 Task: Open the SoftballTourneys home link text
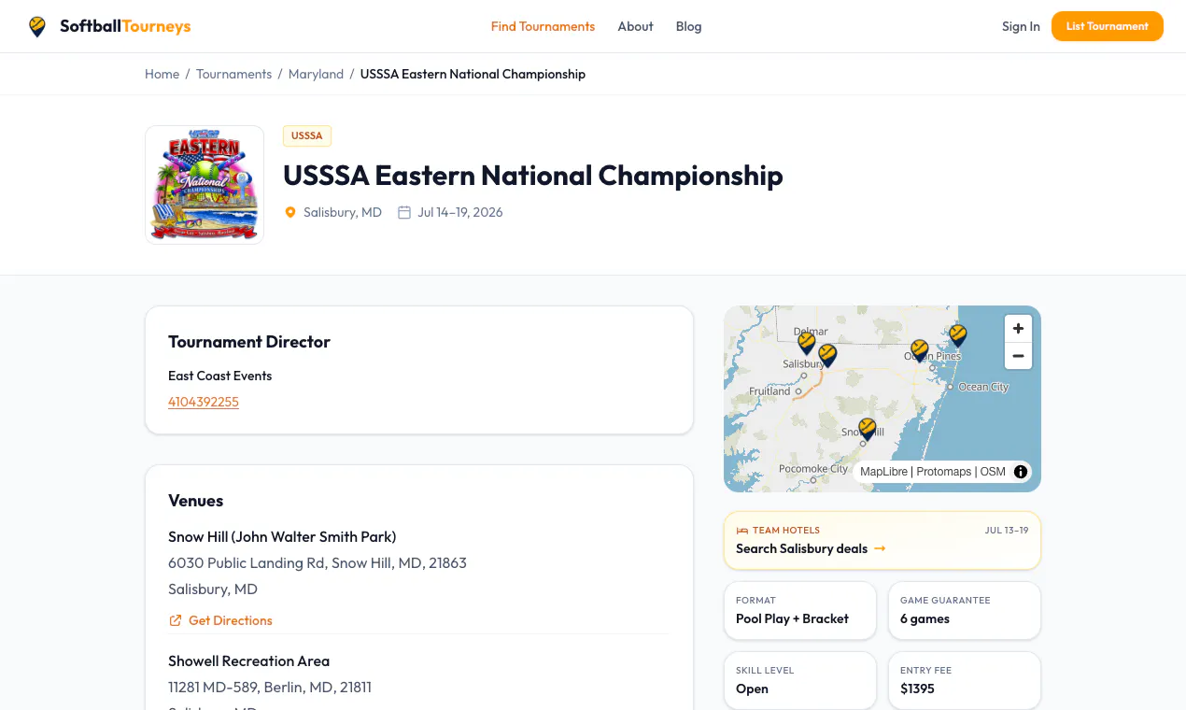[125, 26]
